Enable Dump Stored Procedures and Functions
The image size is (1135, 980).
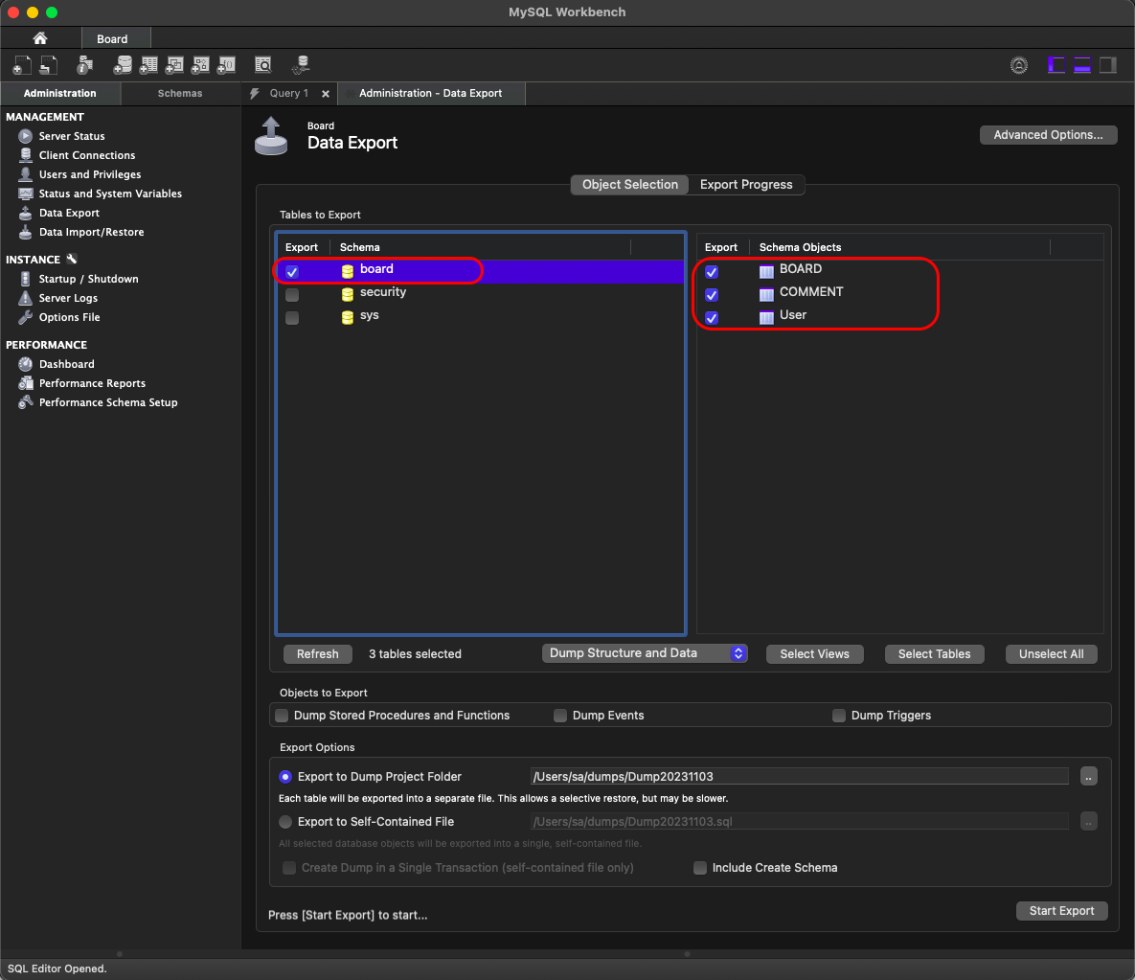tap(283, 715)
